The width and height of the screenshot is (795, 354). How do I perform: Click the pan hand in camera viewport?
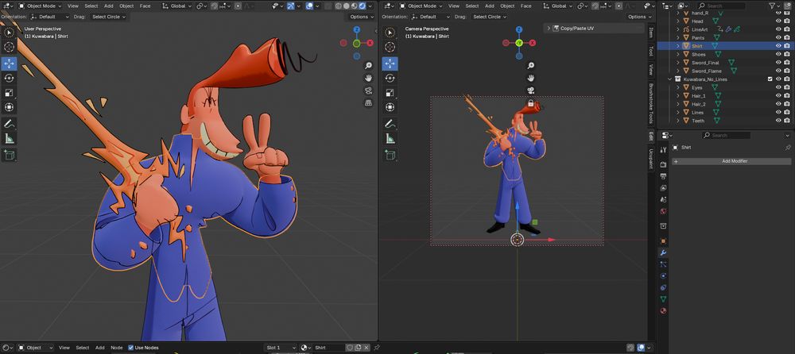coord(531,78)
